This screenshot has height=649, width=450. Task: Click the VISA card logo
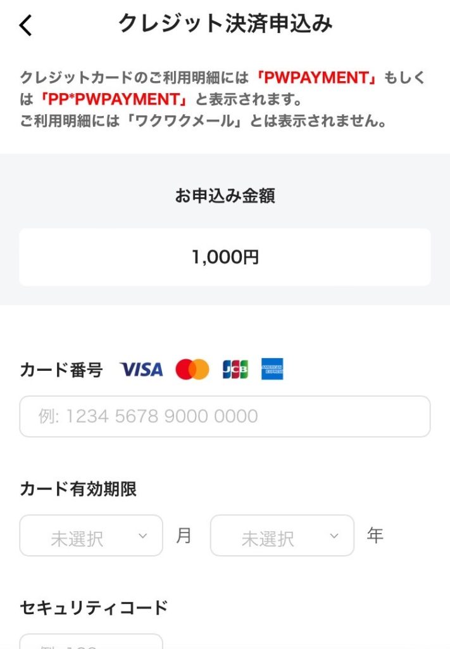[x=141, y=369]
